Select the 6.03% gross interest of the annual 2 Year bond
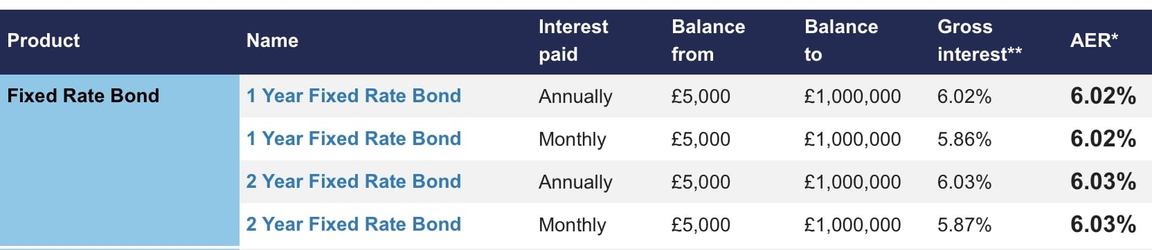Viewport: 1152px width, 250px height. (x=964, y=182)
